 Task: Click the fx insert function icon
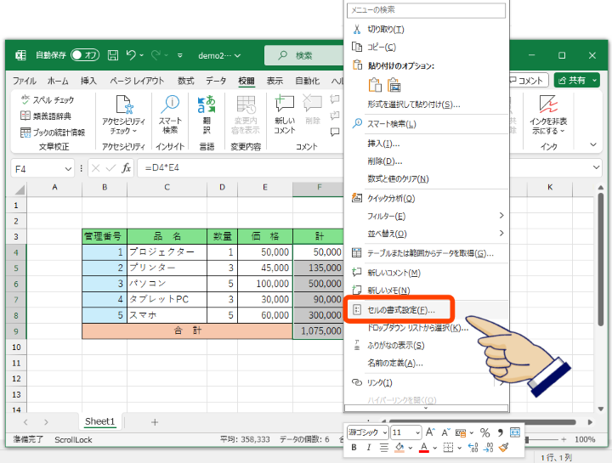126,168
